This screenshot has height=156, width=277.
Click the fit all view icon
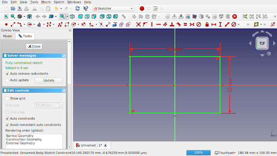6,16
